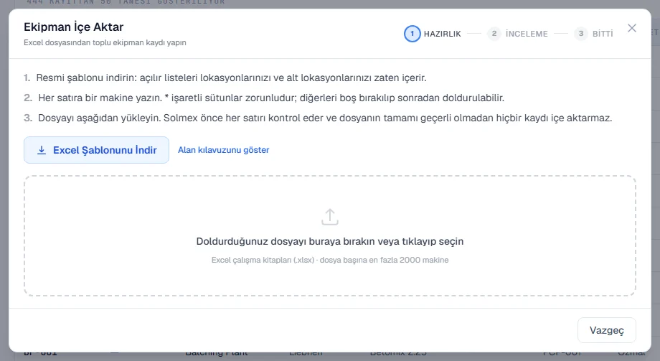The height and width of the screenshot is (361, 660).
Task: Close the Ekipman İçe Aktar dialog
Action: tap(632, 28)
